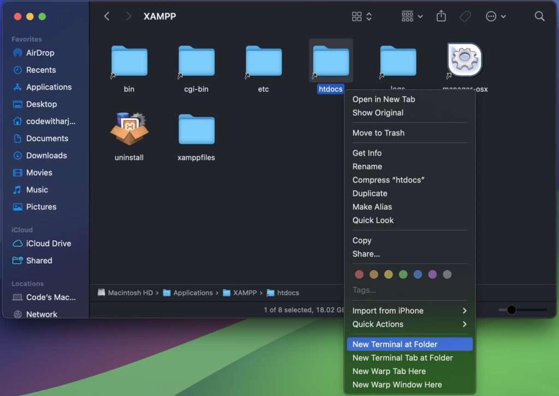559x396 pixels.
Task: Choose New Terminal at Folder
Action: tap(409, 344)
